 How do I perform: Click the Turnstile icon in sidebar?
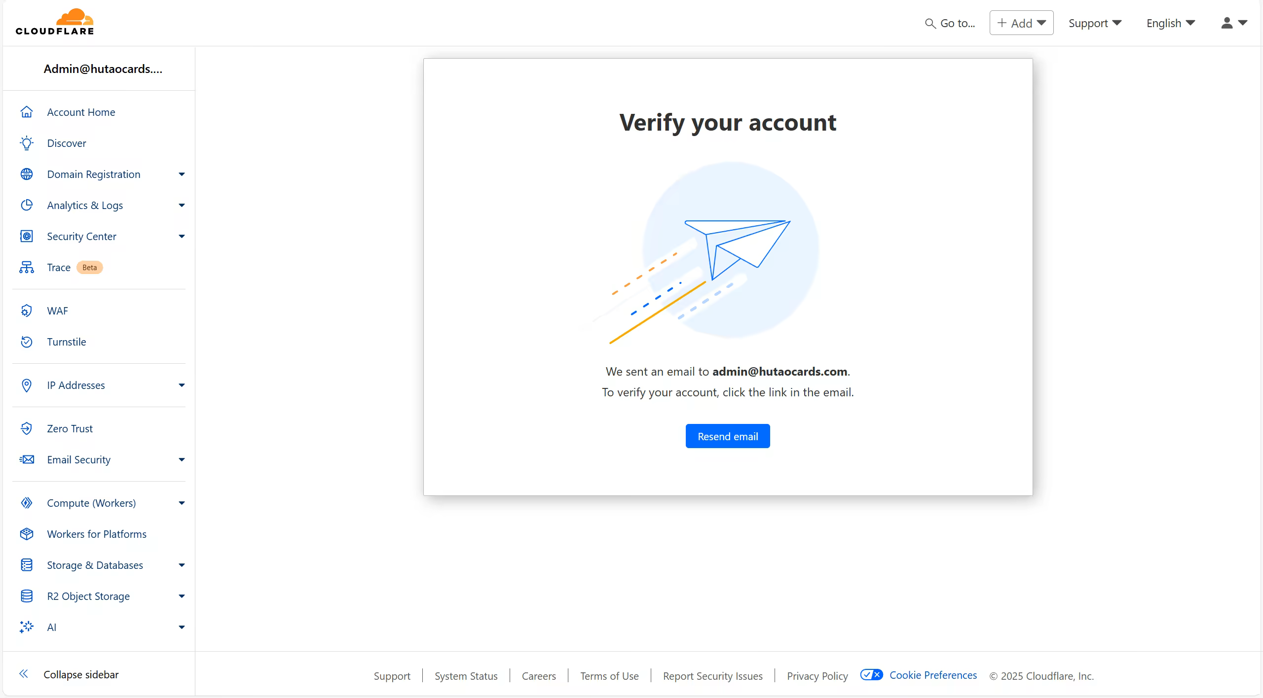[27, 342]
